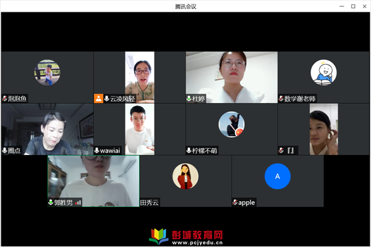Click the muted mic icon next to apple
The image size is (371, 247).
235,203
